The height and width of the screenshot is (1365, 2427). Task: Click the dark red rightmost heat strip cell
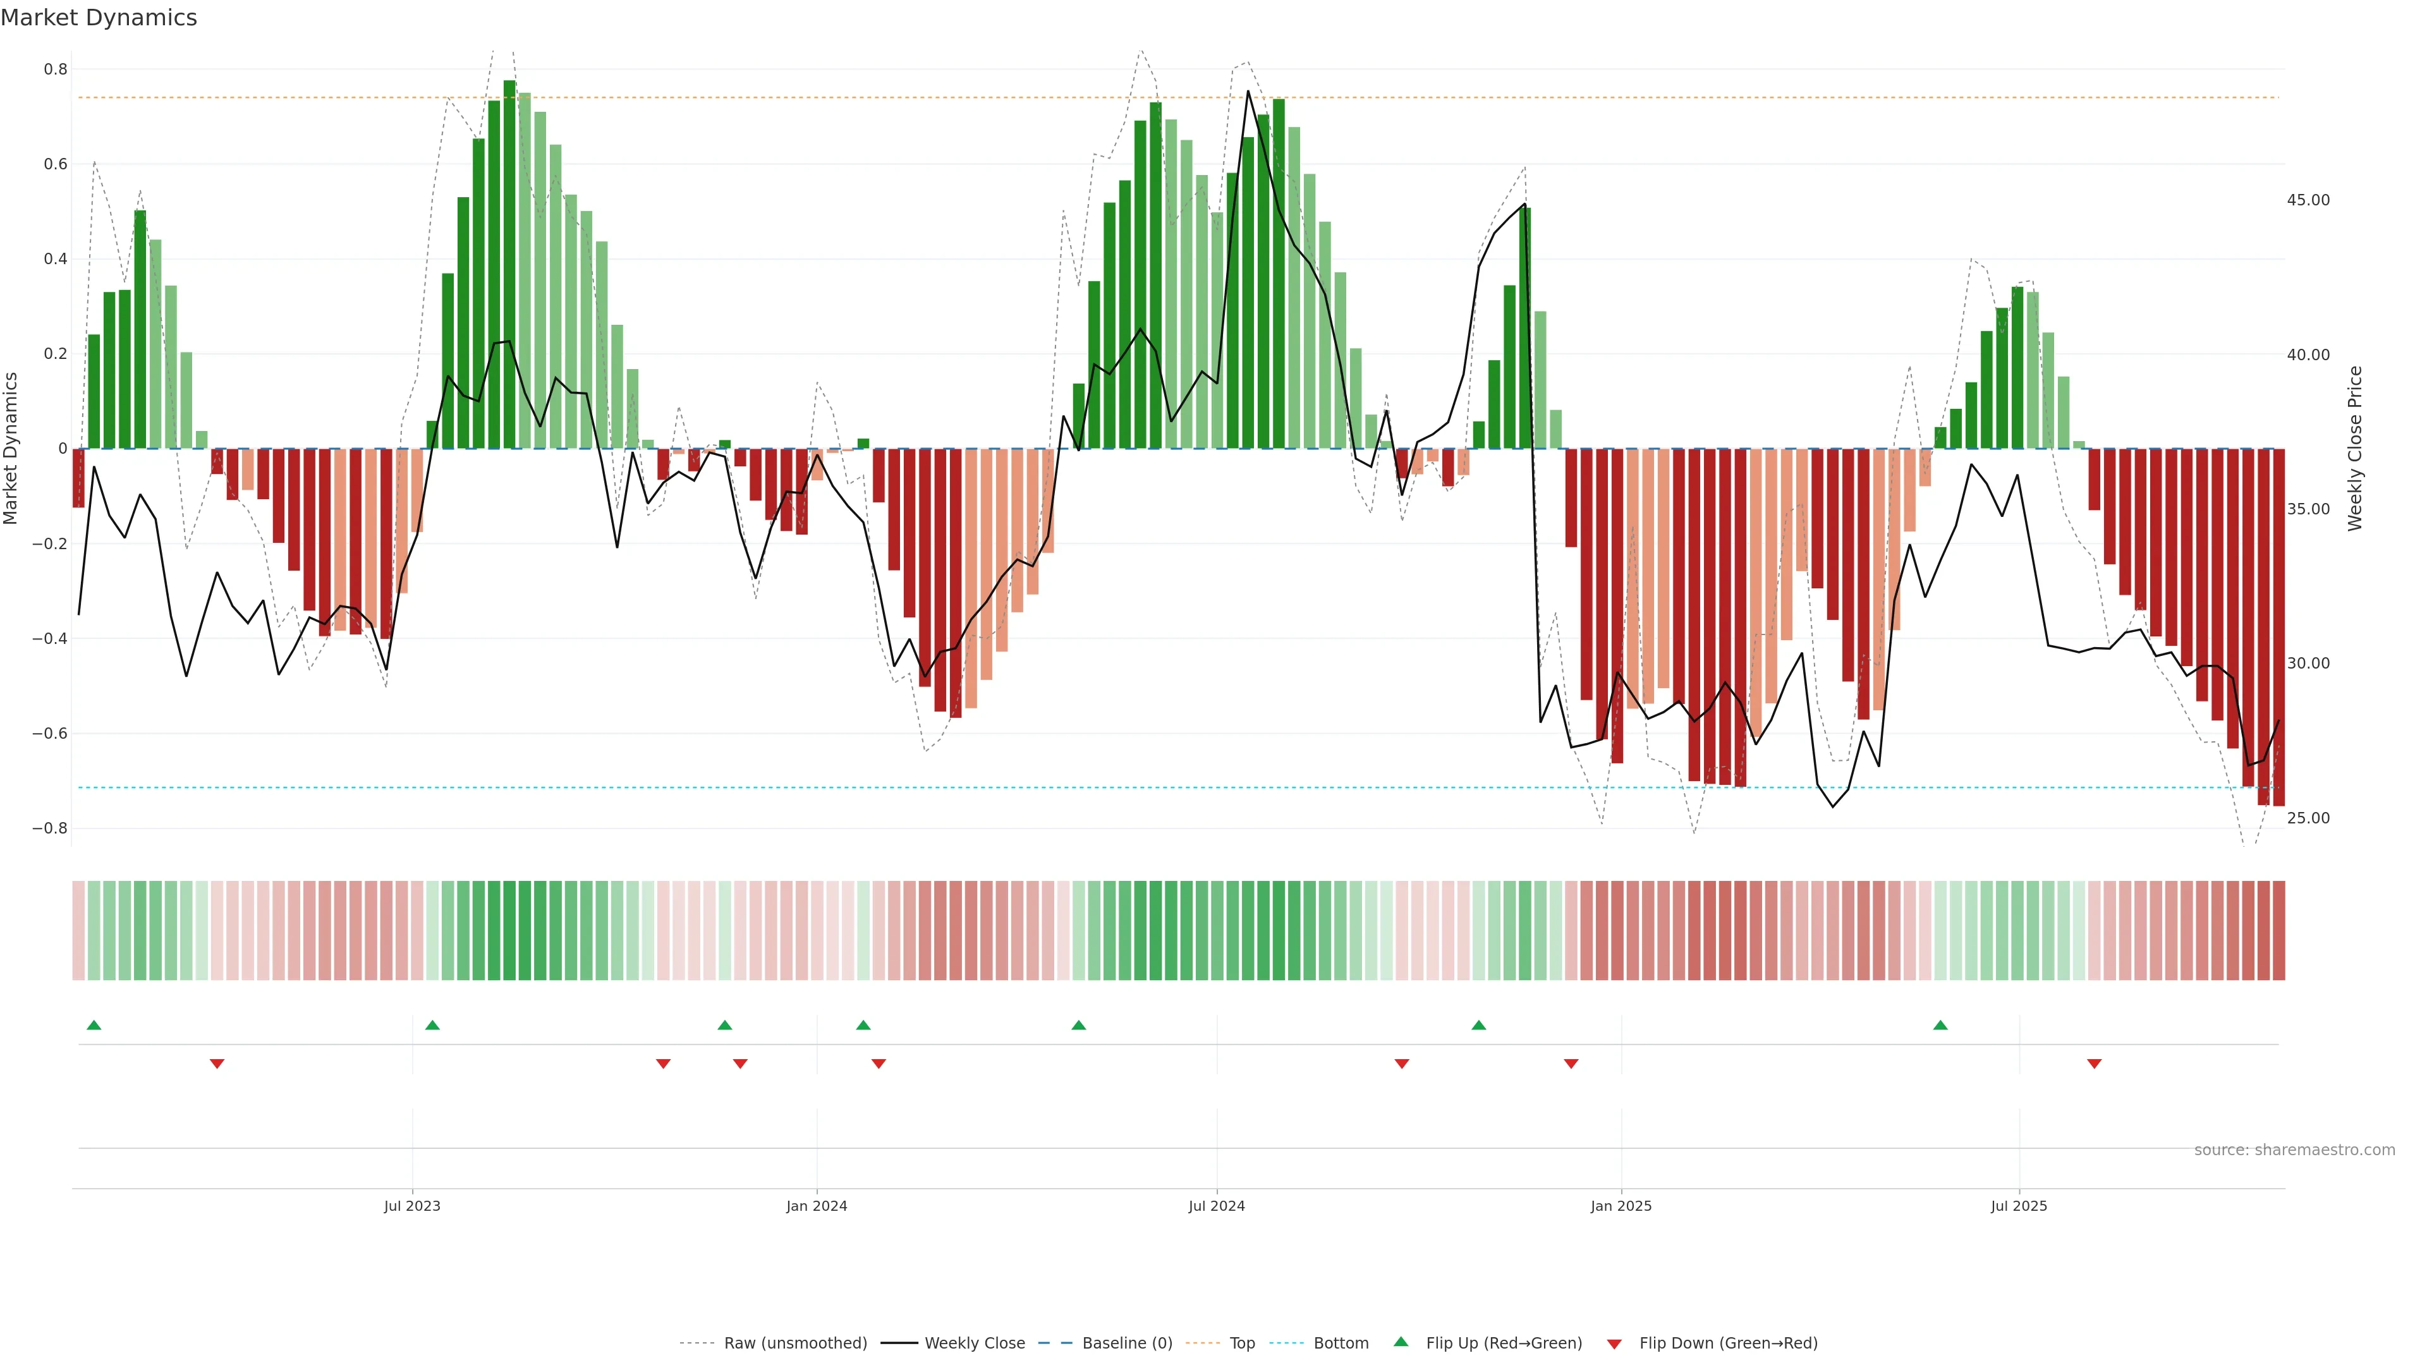pyautogui.click(x=2278, y=930)
